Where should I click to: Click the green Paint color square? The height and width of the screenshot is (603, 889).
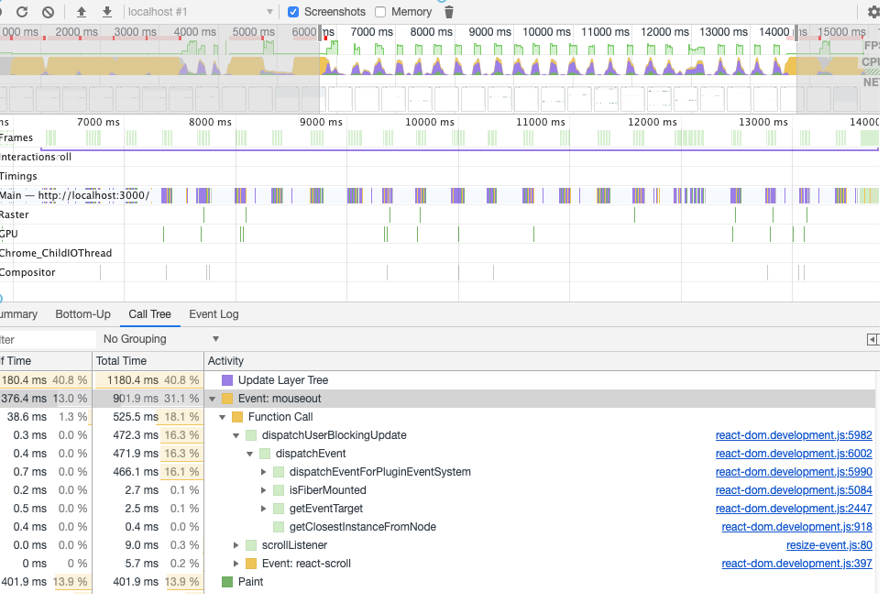(x=227, y=582)
